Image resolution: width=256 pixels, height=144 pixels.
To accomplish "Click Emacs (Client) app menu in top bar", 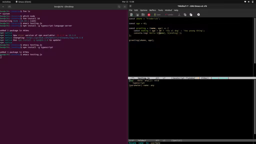I will tap(23, 2).
